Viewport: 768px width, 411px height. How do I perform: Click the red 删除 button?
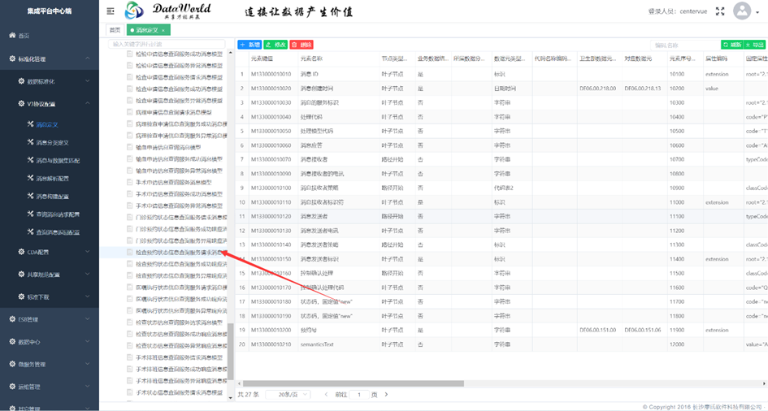[x=302, y=45]
